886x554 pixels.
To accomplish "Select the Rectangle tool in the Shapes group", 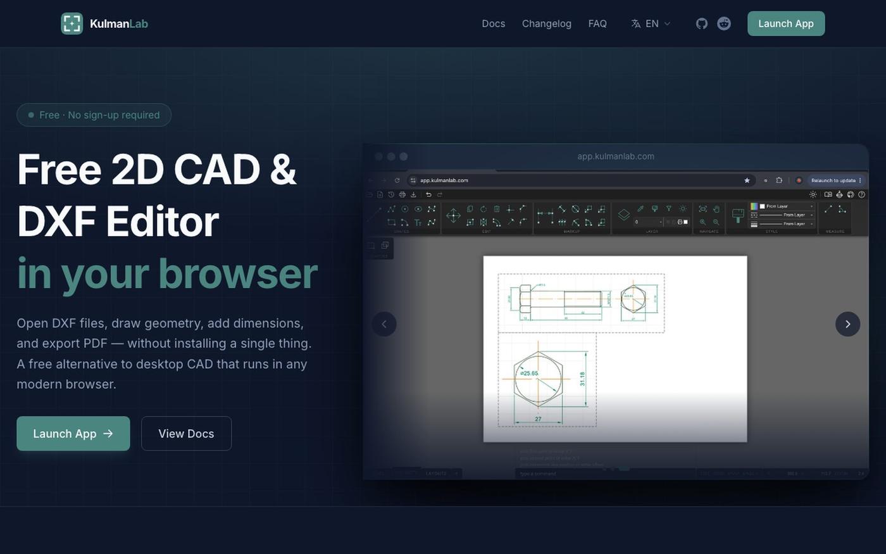I will click(x=391, y=222).
